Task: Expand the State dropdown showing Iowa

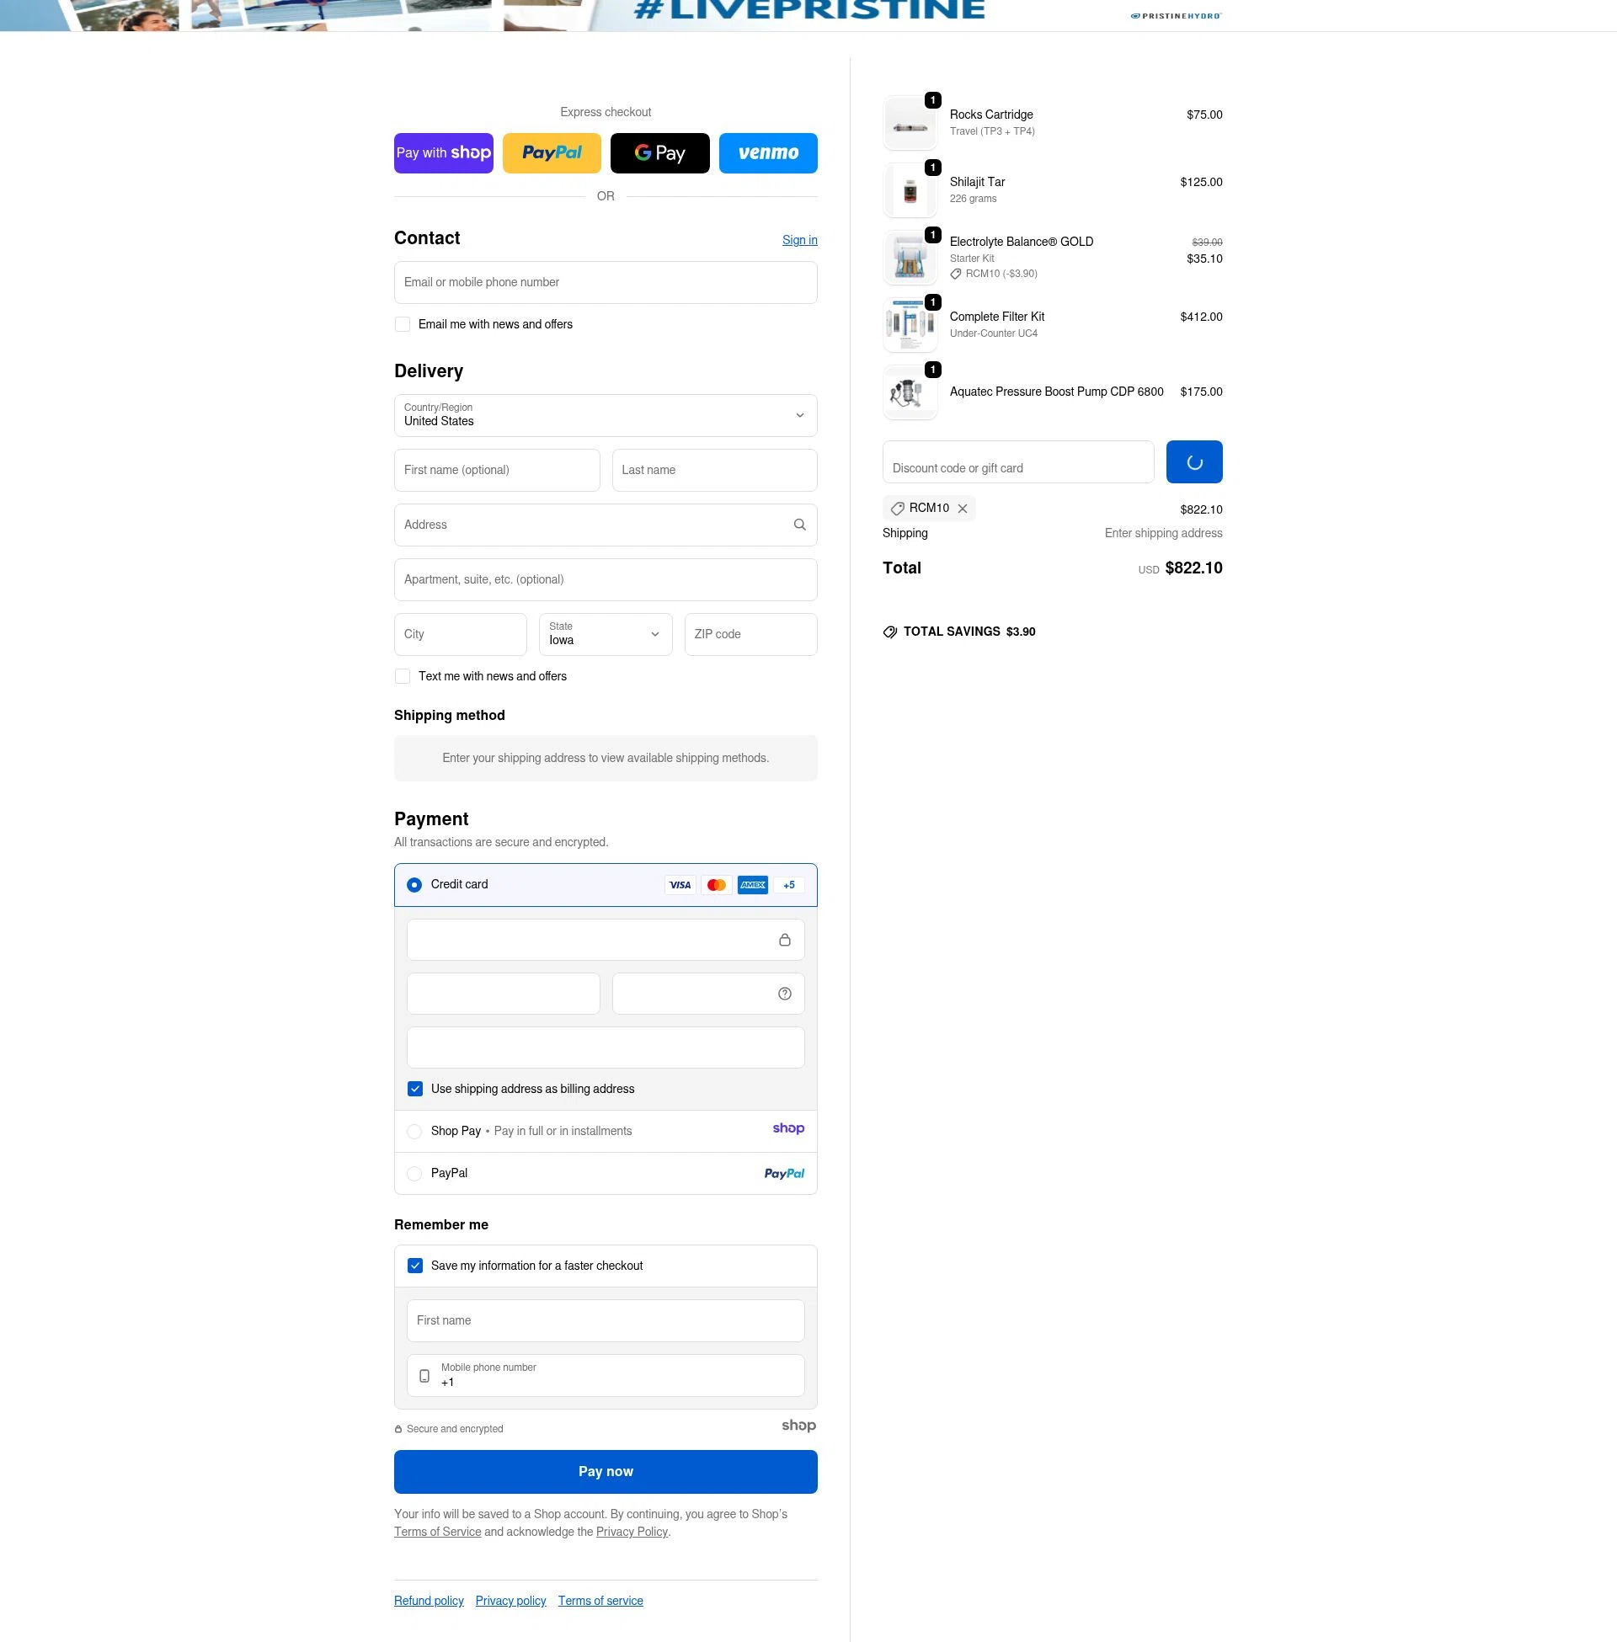Action: point(605,634)
